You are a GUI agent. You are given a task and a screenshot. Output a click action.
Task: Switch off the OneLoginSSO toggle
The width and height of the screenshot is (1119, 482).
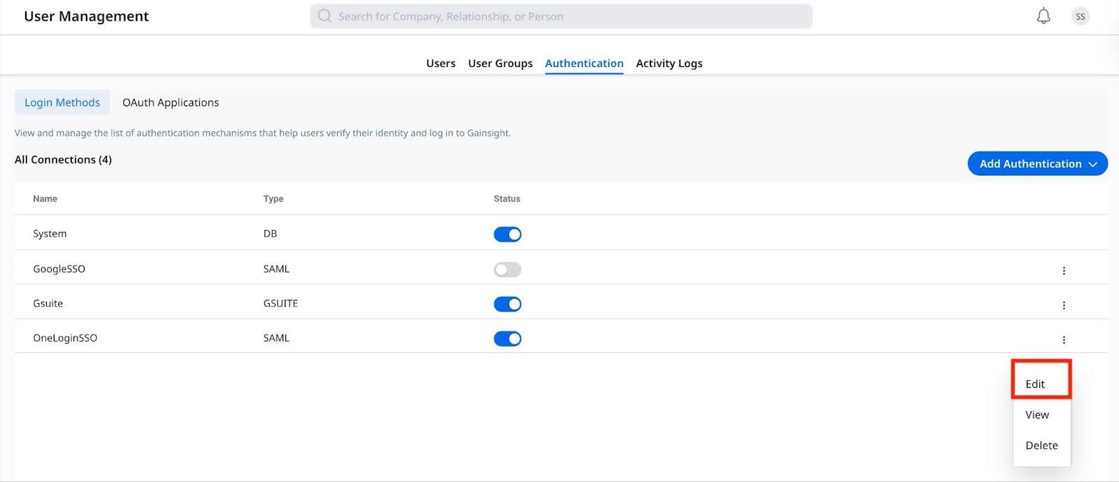(x=508, y=339)
